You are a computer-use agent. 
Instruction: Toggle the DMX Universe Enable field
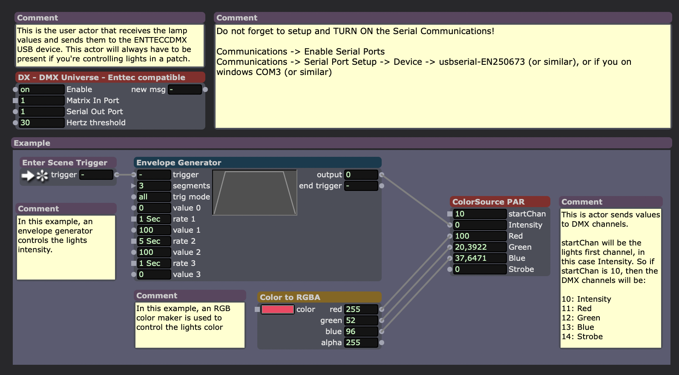[41, 89]
